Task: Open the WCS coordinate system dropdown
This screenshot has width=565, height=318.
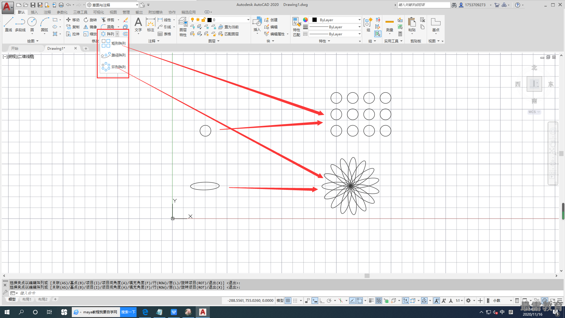Action: point(534,112)
